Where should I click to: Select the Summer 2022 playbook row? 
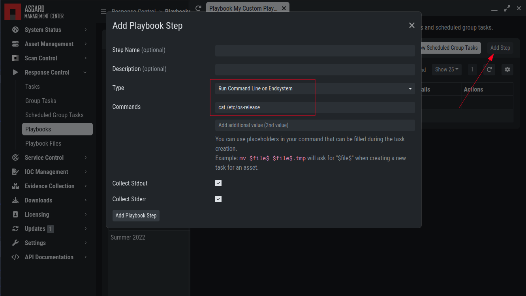(149, 238)
